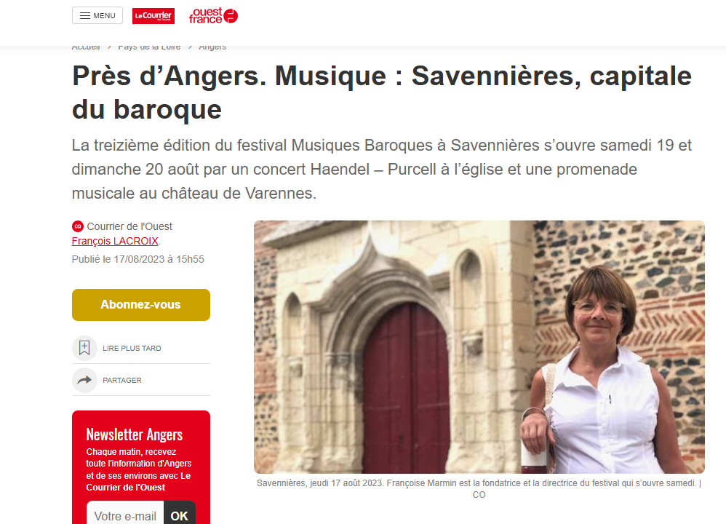Click the Newsletter Angers heading
Image resolution: width=726 pixels, height=524 pixels.
(135, 434)
